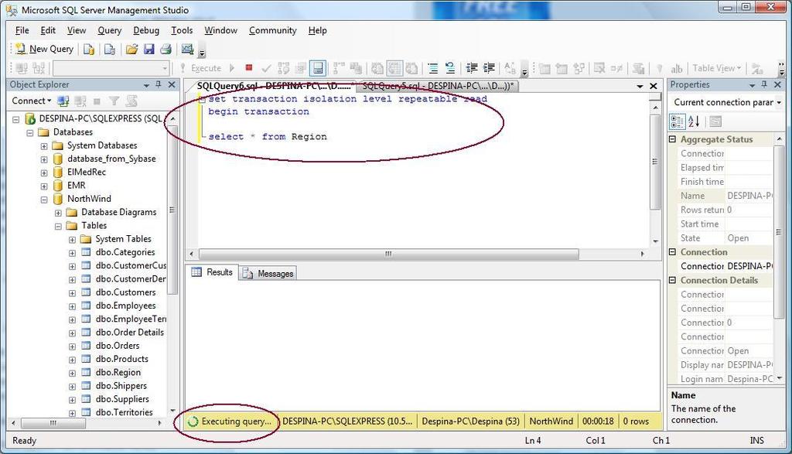792x454 pixels.
Task: Click the Connect Object Explorer icon
Action: click(x=63, y=101)
